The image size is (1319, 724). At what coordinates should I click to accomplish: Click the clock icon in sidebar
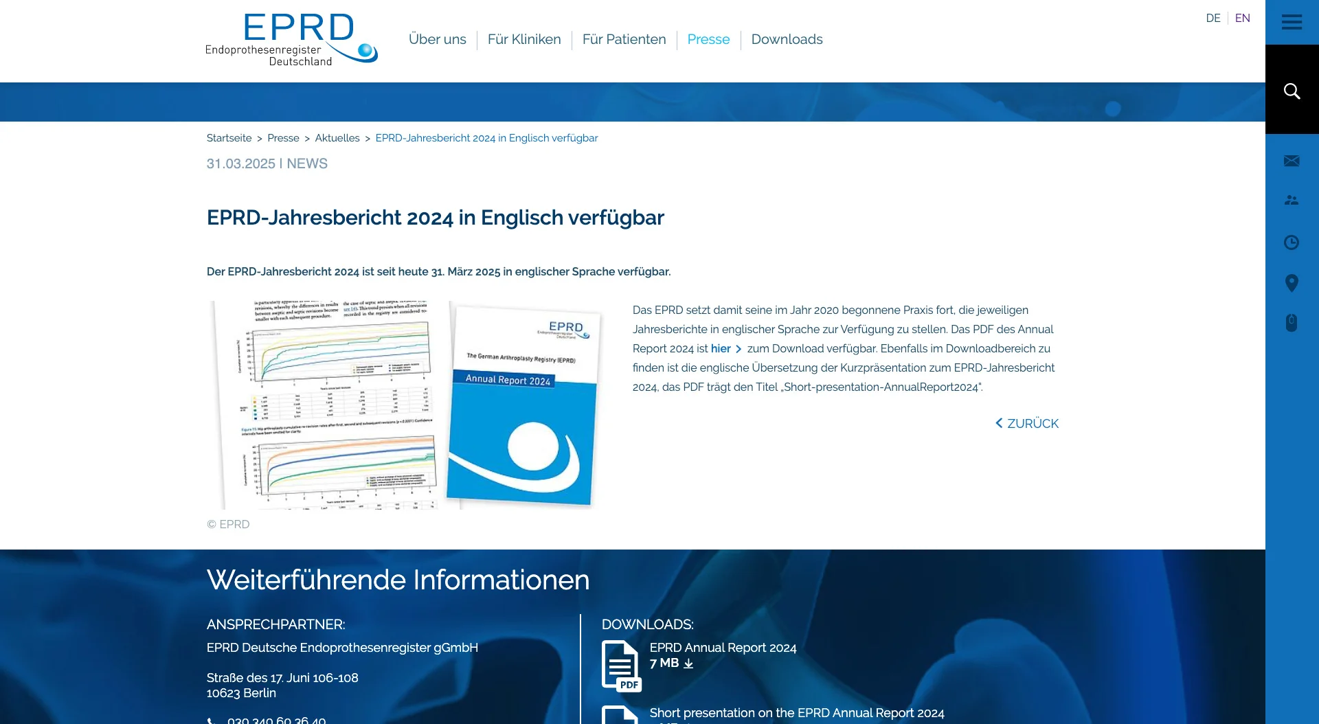click(x=1292, y=242)
